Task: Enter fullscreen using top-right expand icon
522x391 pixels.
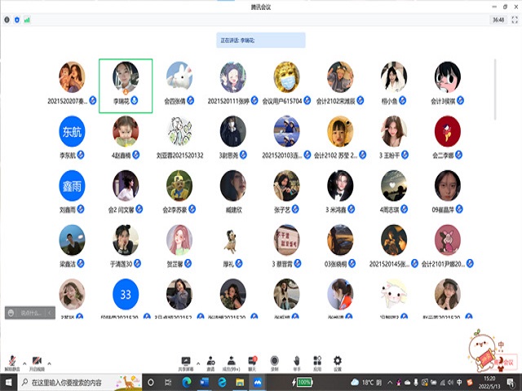Action: point(512,20)
